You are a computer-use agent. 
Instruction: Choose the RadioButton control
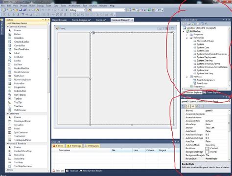(x=20, y=91)
